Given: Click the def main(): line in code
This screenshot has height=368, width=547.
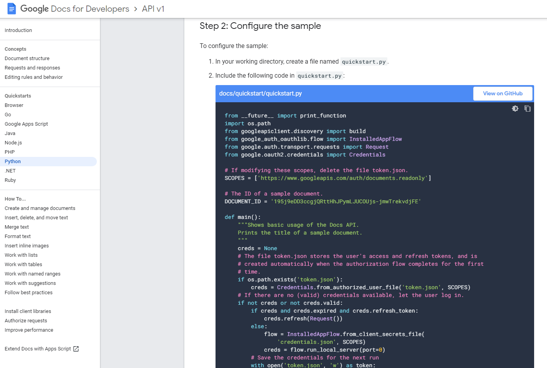Looking at the screenshot, I should pyautogui.click(x=242, y=217).
